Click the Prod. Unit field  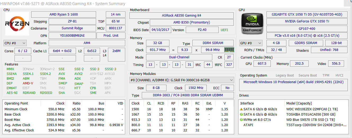pos(111,35)
